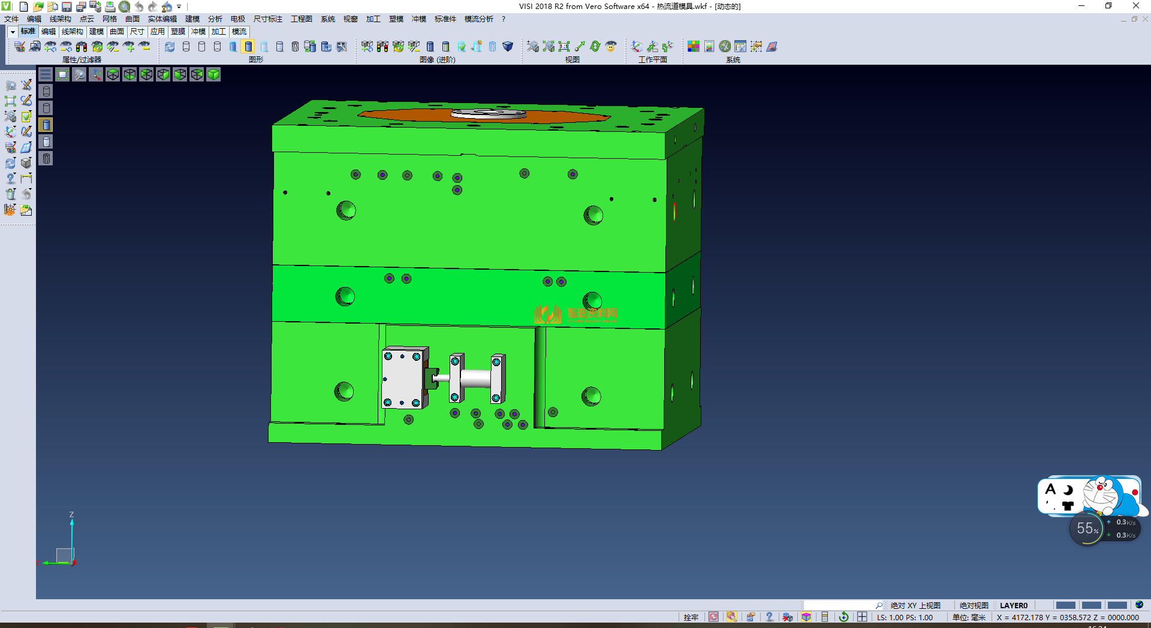Expand the viewport menu with three lines
The height and width of the screenshot is (628, 1151).
coord(46,74)
